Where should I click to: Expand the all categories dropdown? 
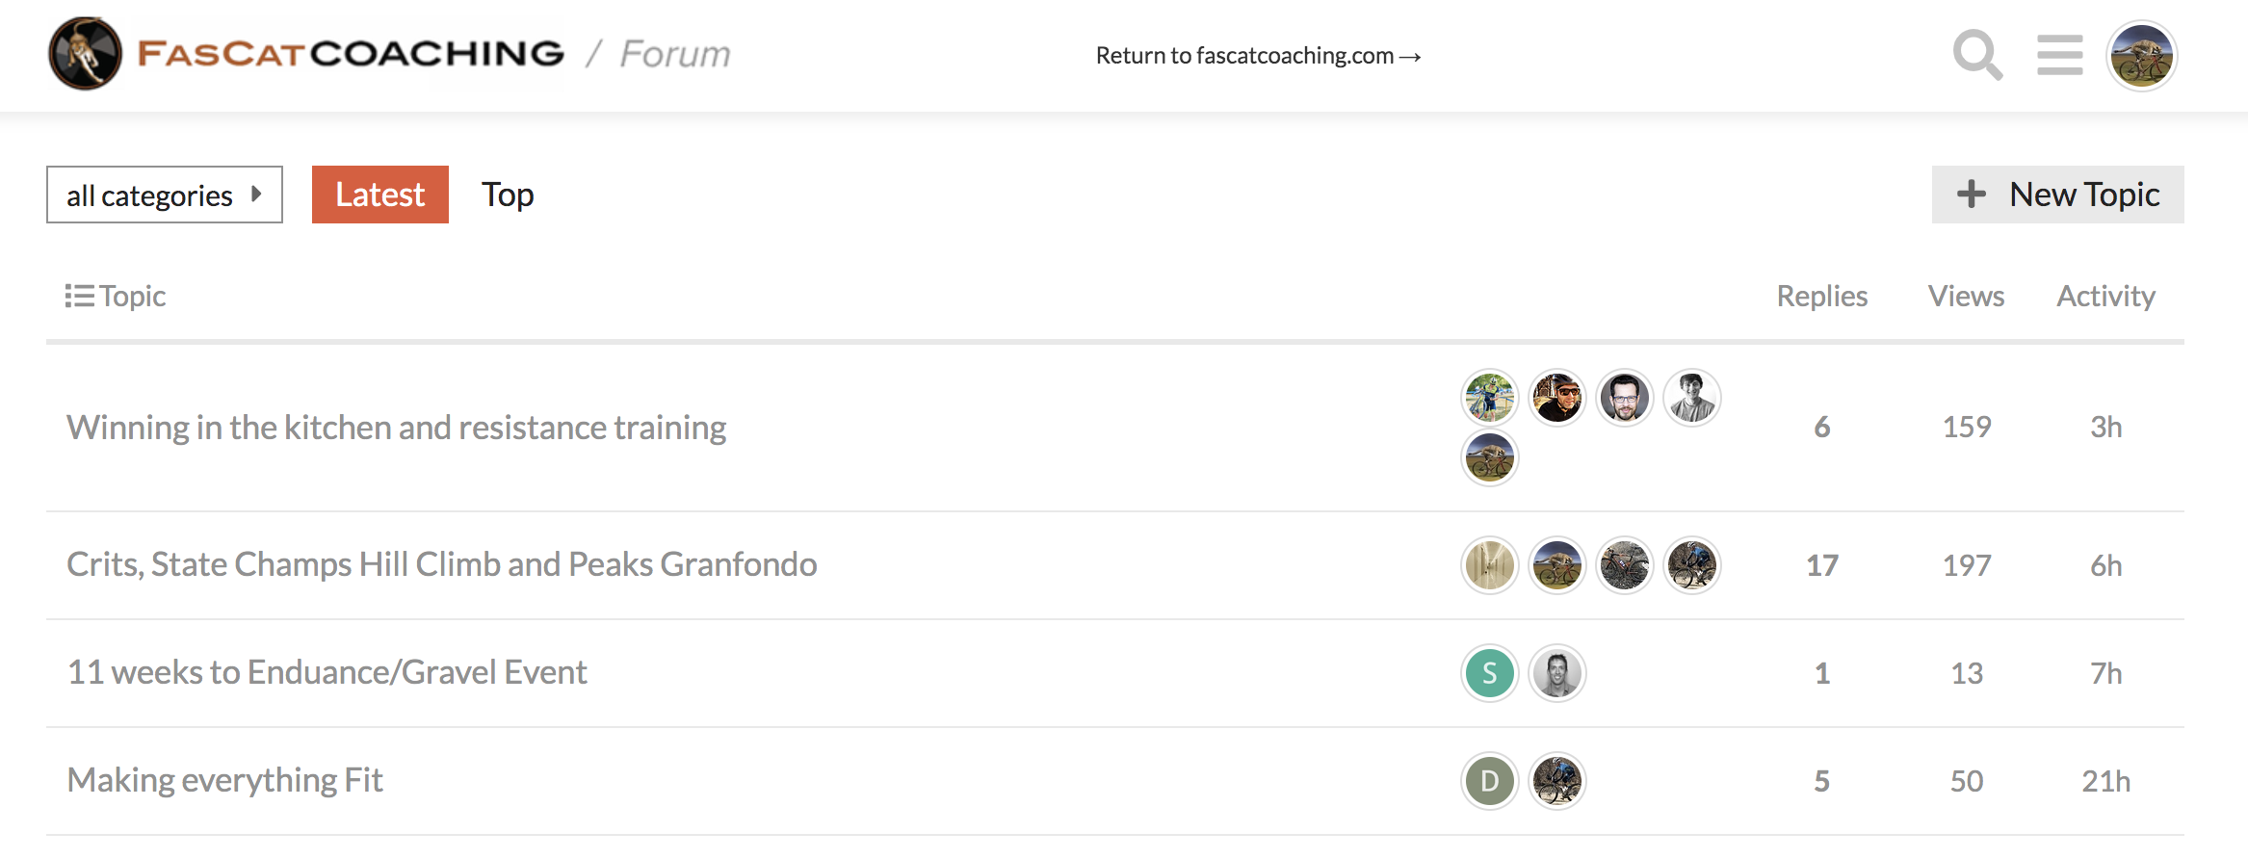click(164, 195)
